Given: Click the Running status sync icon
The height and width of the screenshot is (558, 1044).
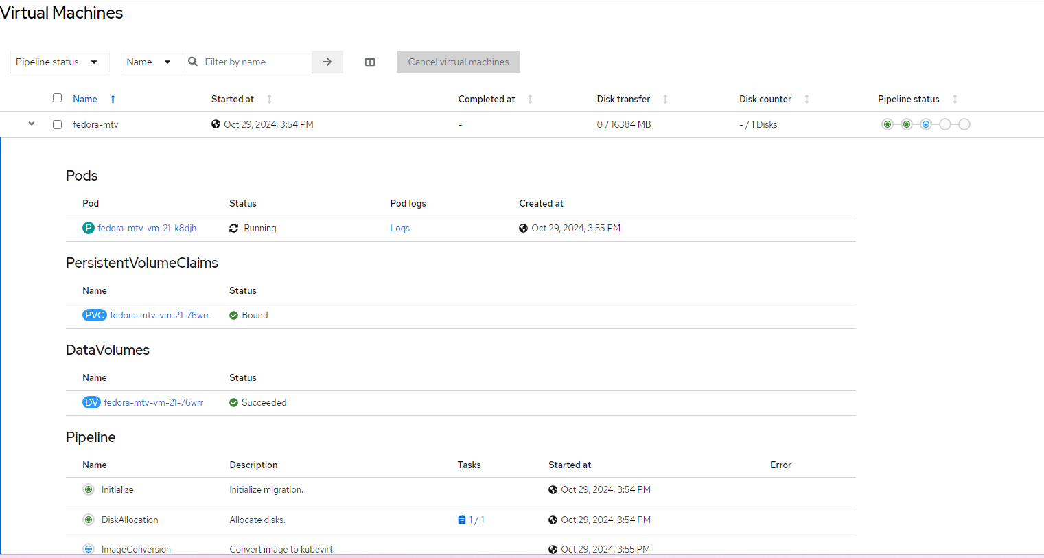Looking at the screenshot, I should click(234, 228).
